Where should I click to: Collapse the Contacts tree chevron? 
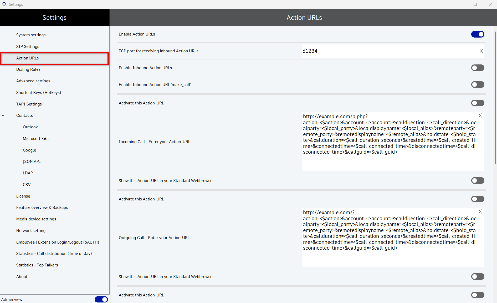point(3,115)
